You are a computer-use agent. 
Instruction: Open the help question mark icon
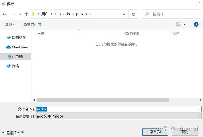[196, 24]
